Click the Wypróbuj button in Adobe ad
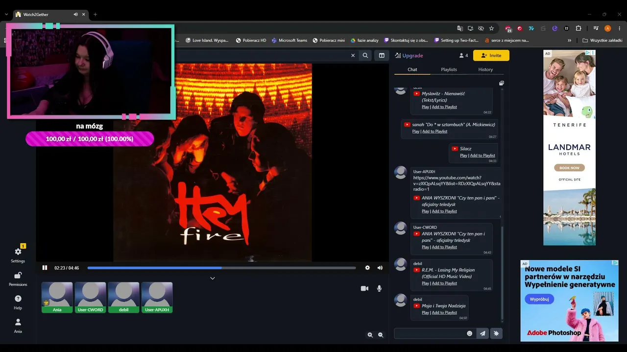Viewport: 627px width, 352px height. point(539,299)
